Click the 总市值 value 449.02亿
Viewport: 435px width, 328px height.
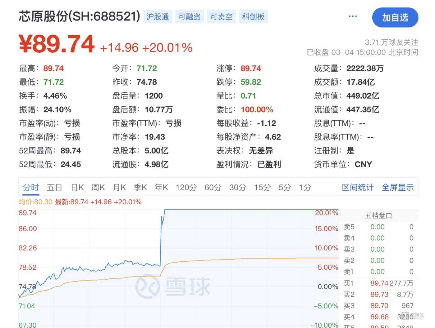coord(363,96)
